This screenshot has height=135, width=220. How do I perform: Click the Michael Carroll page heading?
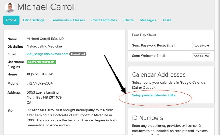[x=47, y=7]
